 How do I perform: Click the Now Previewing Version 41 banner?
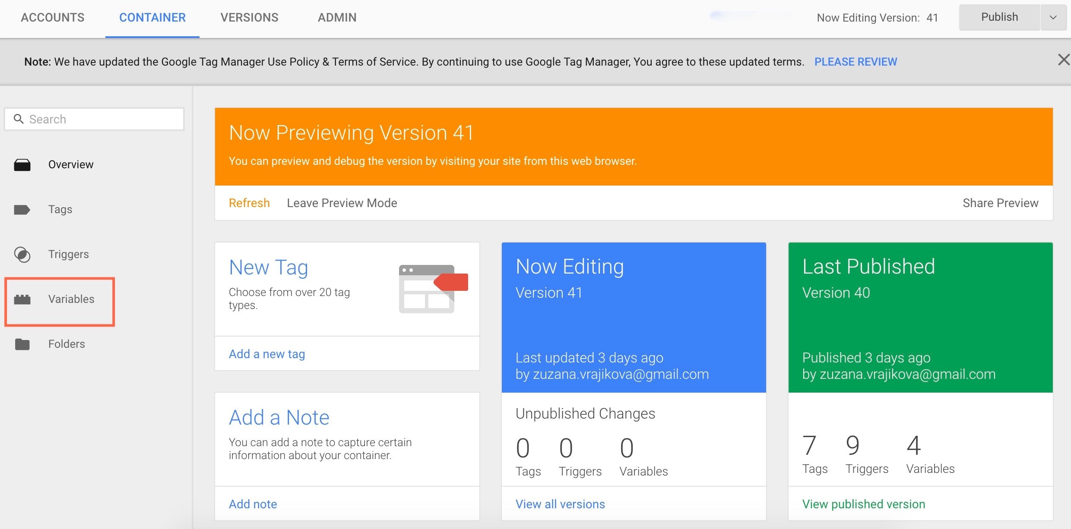click(634, 147)
